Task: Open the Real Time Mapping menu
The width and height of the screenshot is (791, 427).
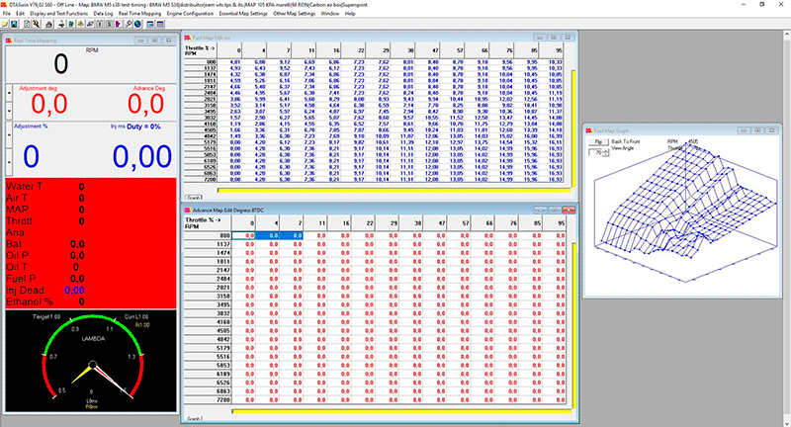Action: [139, 14]
